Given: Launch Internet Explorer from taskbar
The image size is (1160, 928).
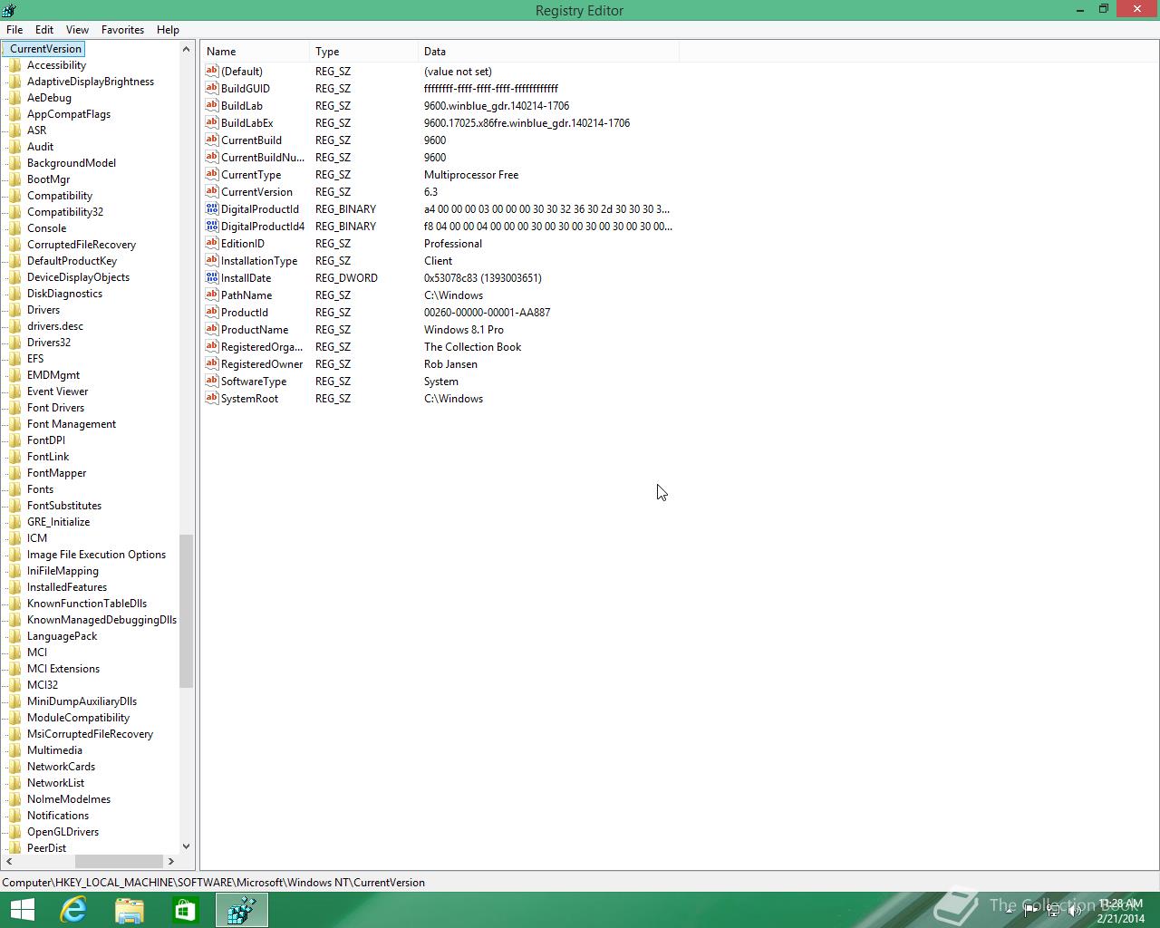Looking at the screenshot, I should coord(72,910).
